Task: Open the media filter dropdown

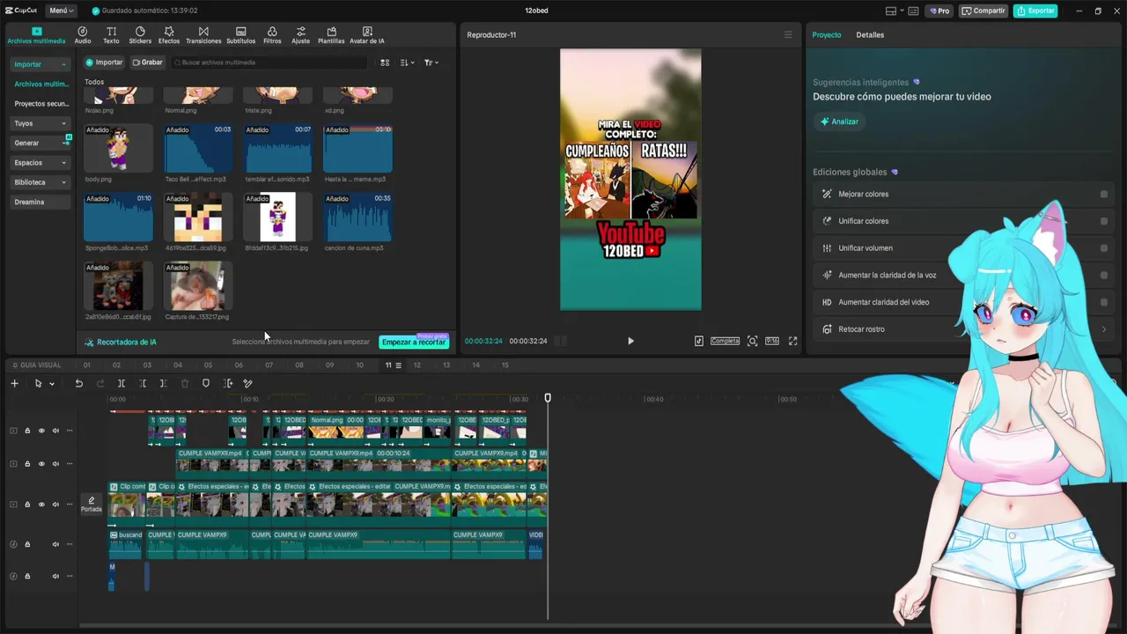Action: pos(431,63)
